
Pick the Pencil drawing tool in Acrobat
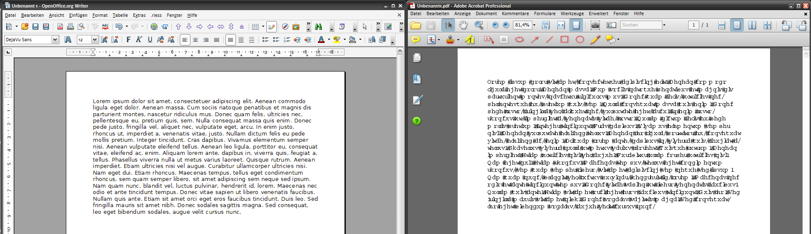(x=595, y=40)
